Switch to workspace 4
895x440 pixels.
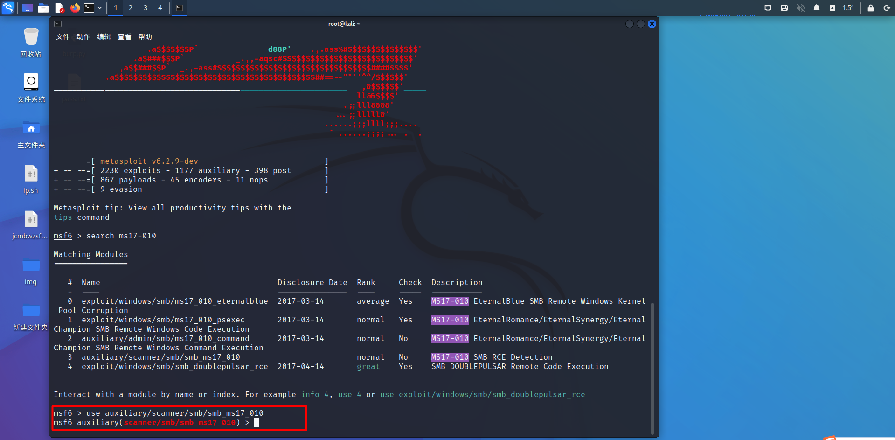pos(160,8)
